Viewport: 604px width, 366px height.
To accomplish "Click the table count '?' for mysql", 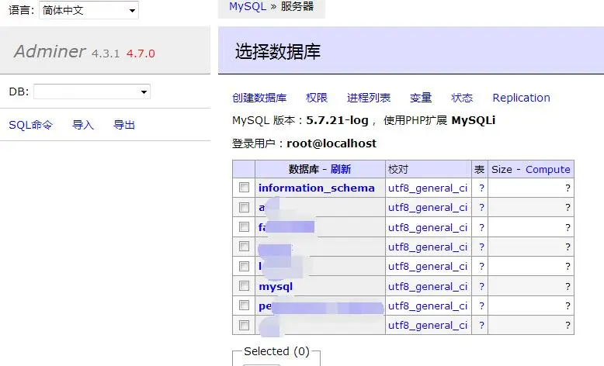I will click(481, 286).
